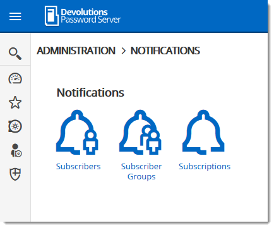The image size is (274, 228).
Task: Click the Notifications section heading
Action: [x=90, y=93]
